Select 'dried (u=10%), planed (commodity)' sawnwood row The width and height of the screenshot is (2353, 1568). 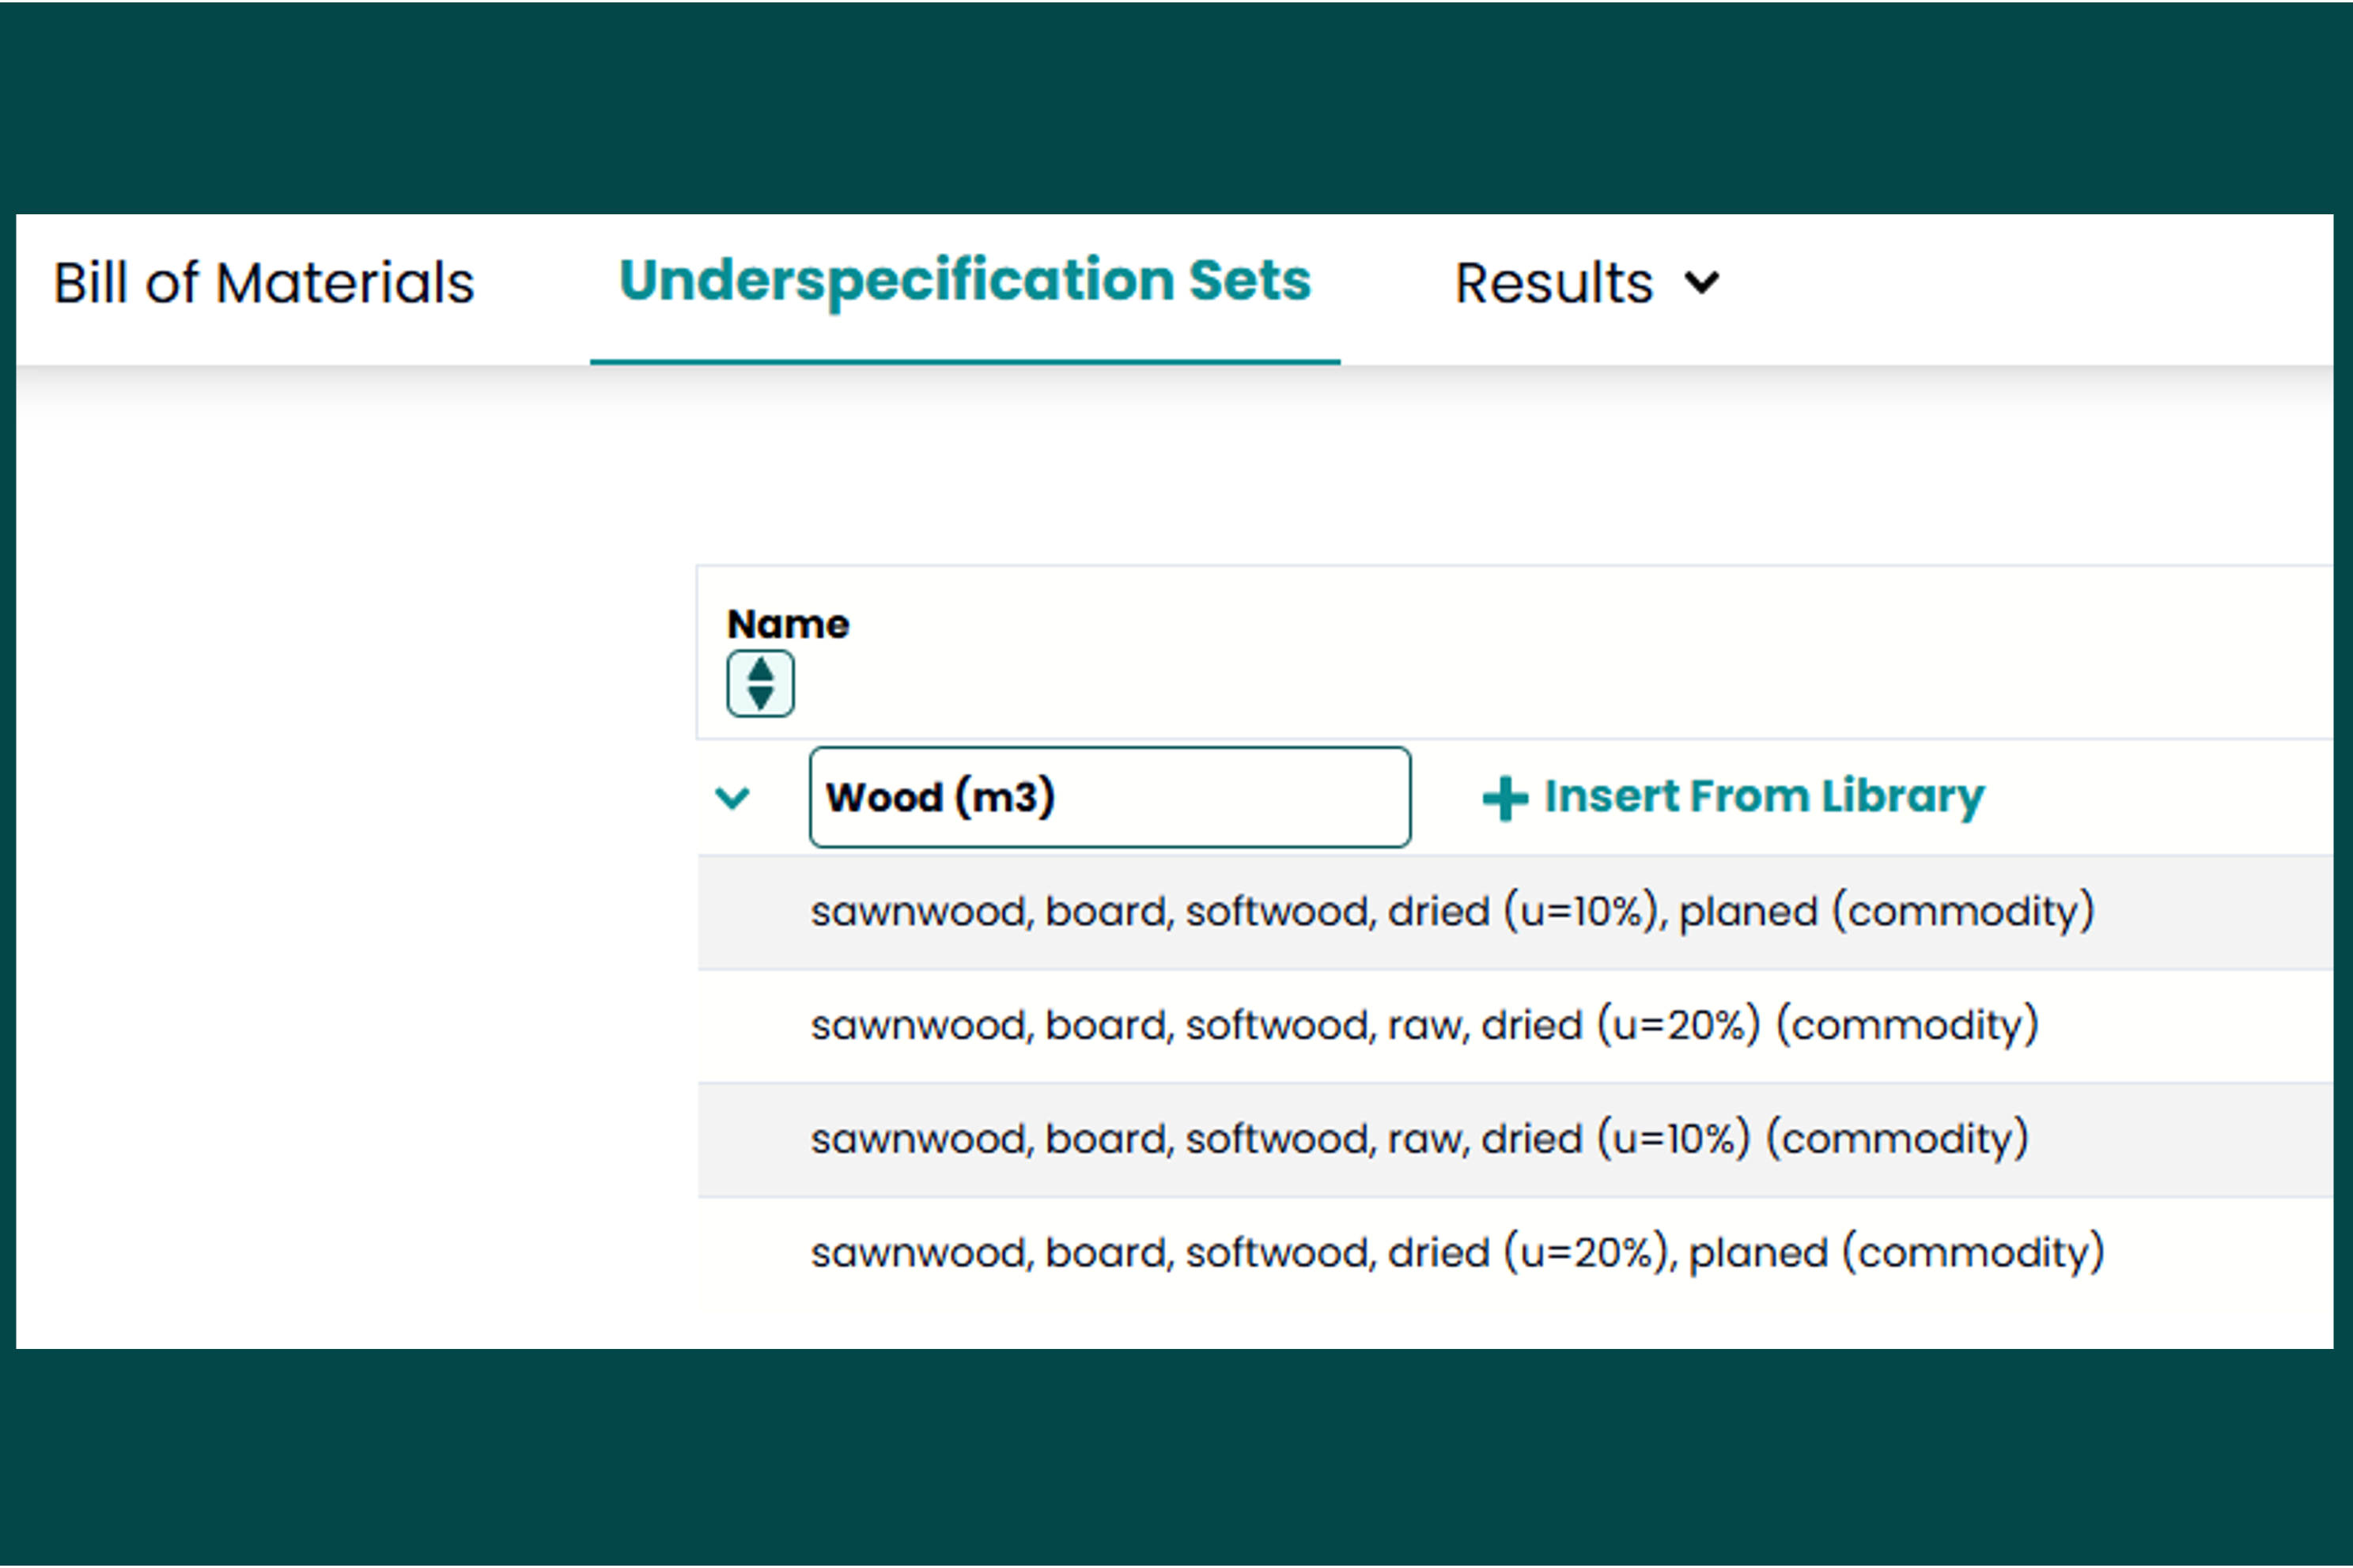pos(1515,912)
